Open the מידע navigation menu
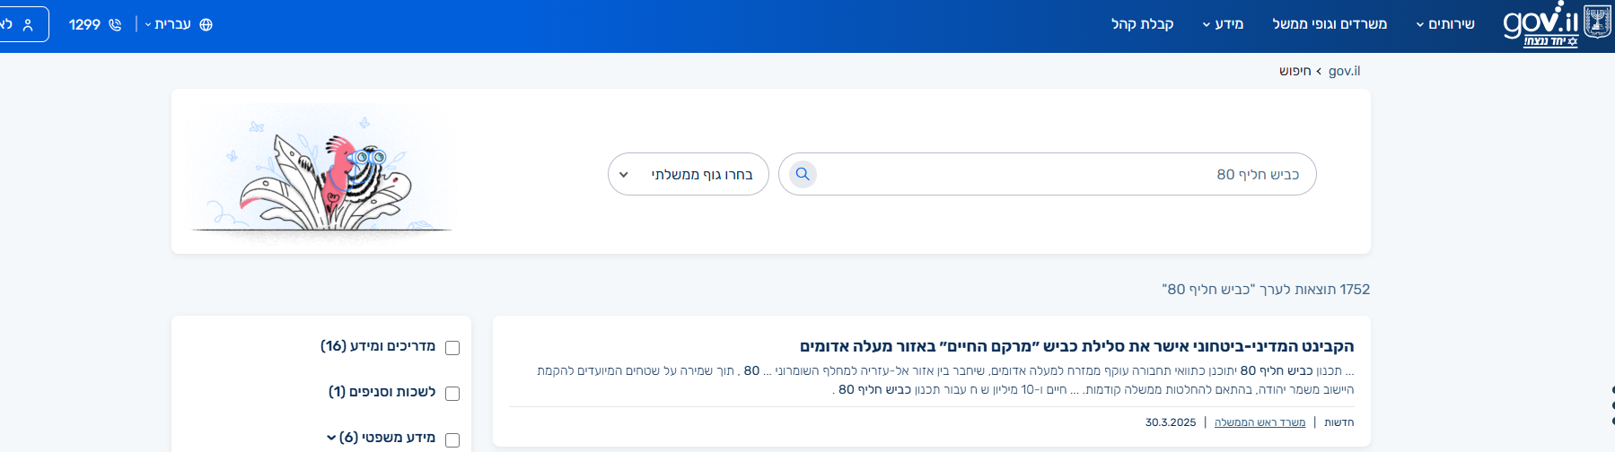 click(1223, 24)
